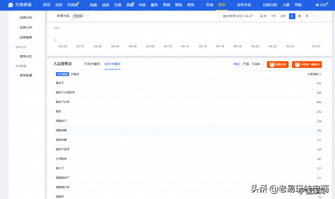Select the 本店商品 toggle
This screenshot has height=199, width=335.
tap(62, 74)
